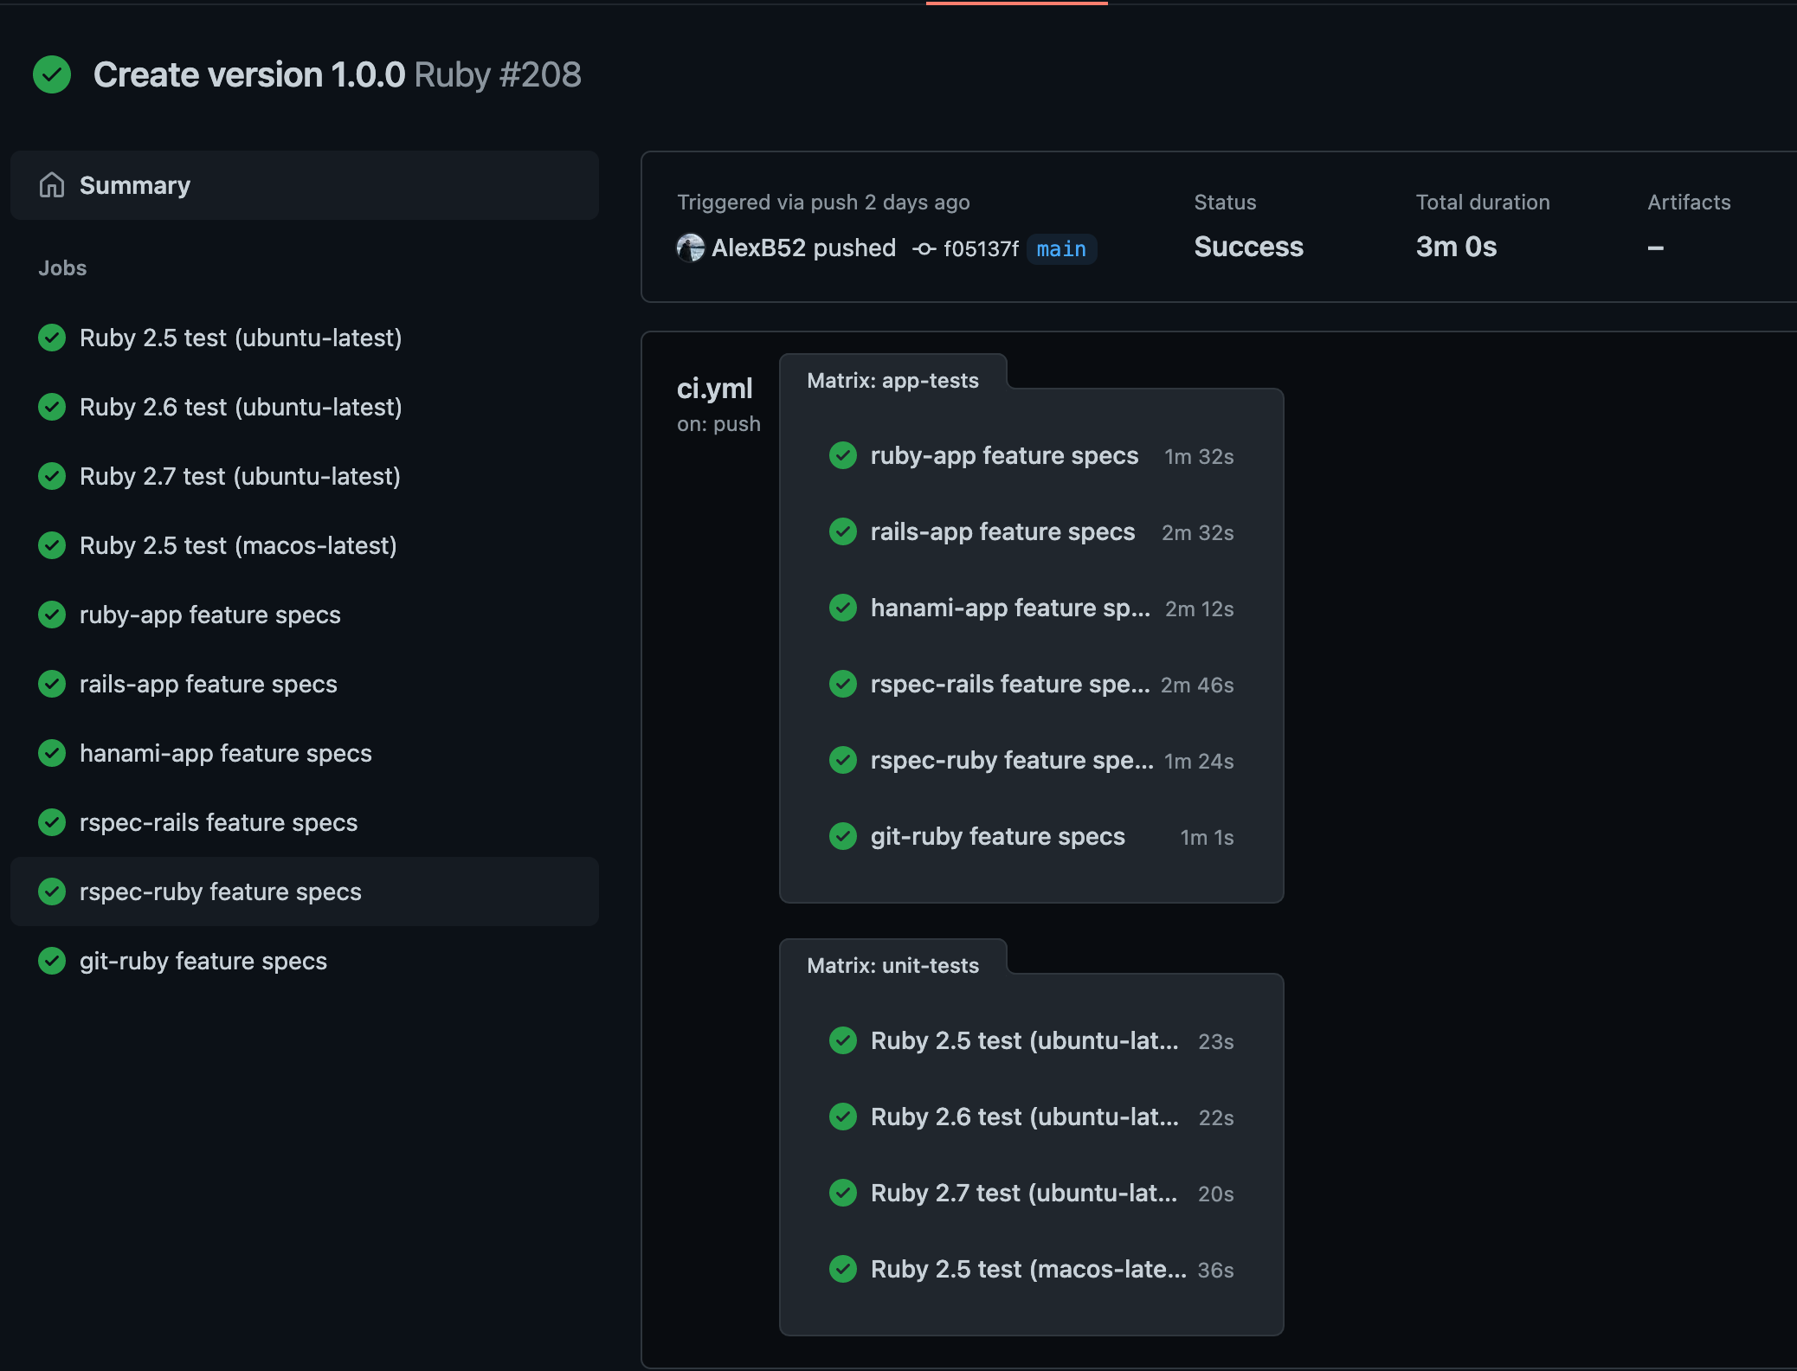Click the commit icon next to f05137f
The image size is (1797, 1371).
coord(924,249)
